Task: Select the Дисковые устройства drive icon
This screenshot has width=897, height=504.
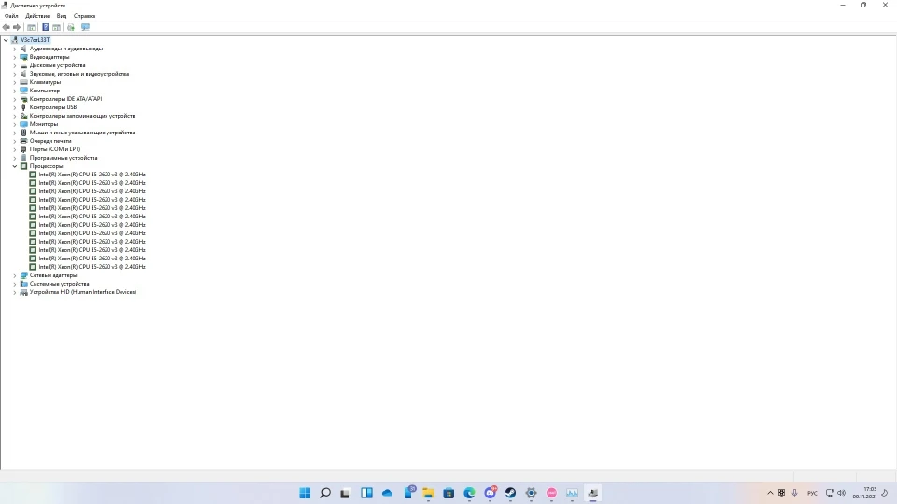Action: pos(23,65)
